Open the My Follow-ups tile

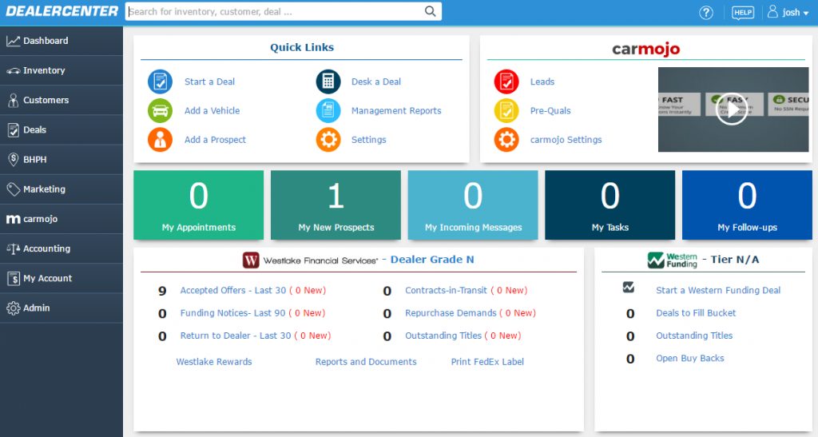(x=747, y=205)
